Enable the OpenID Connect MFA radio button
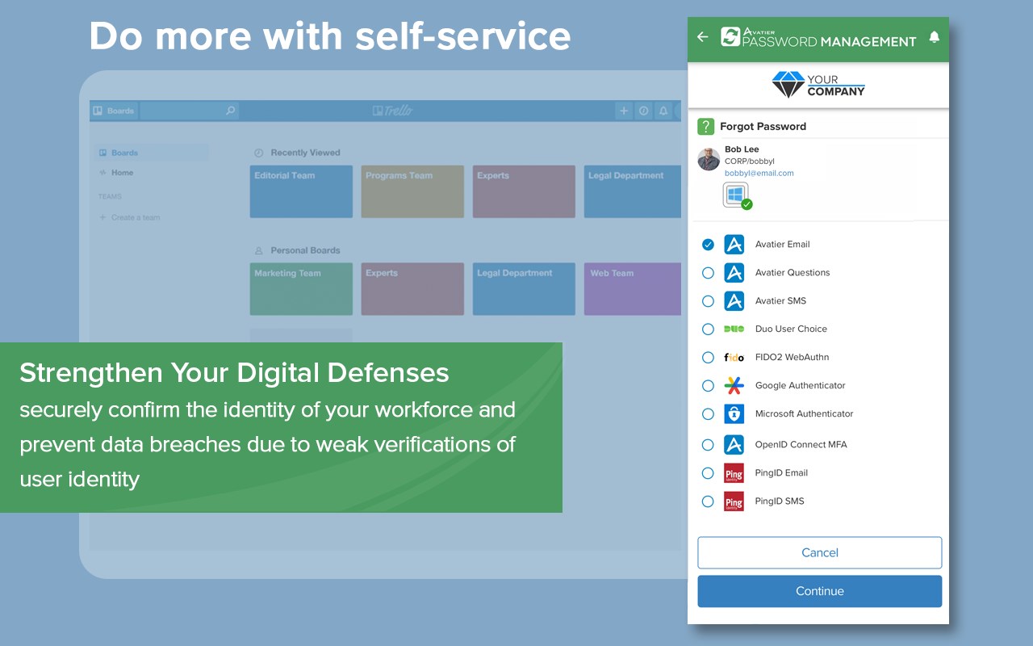This screenshot has width=1033, height=646. [708, 445]
